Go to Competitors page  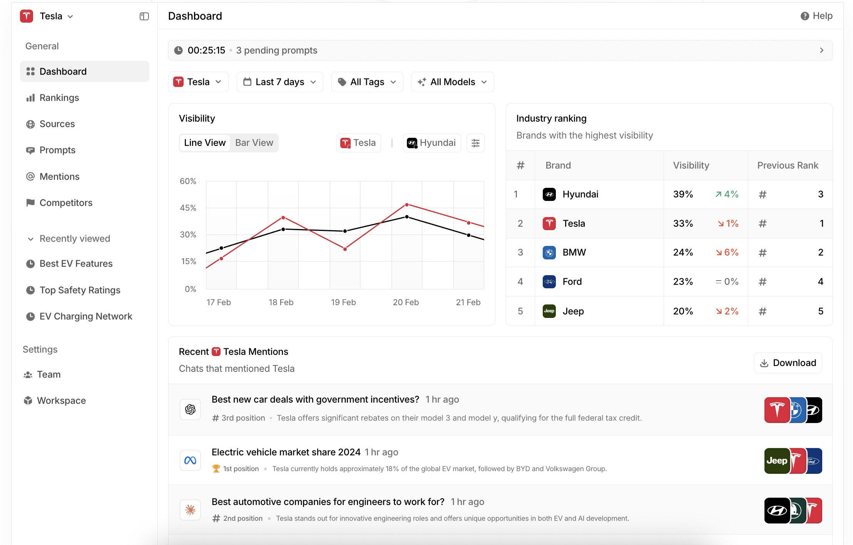[66, 203]
